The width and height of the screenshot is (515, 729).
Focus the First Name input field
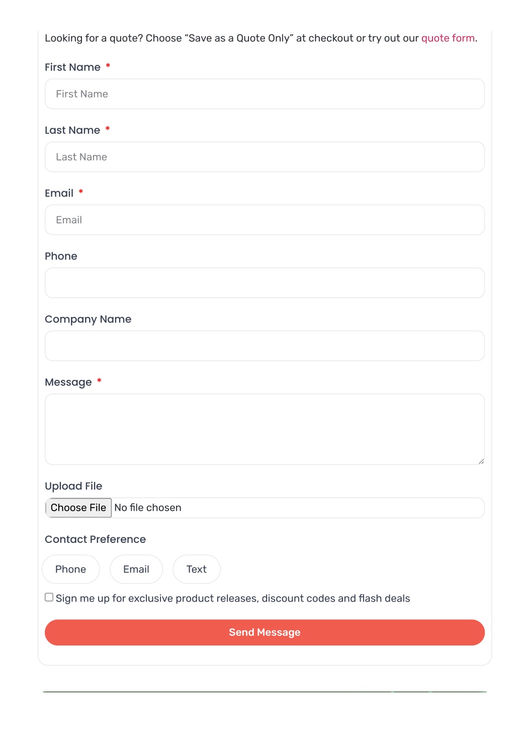pos(265,94)
